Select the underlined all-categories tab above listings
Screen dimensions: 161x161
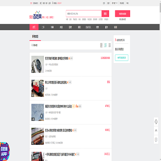coord(35,37)
